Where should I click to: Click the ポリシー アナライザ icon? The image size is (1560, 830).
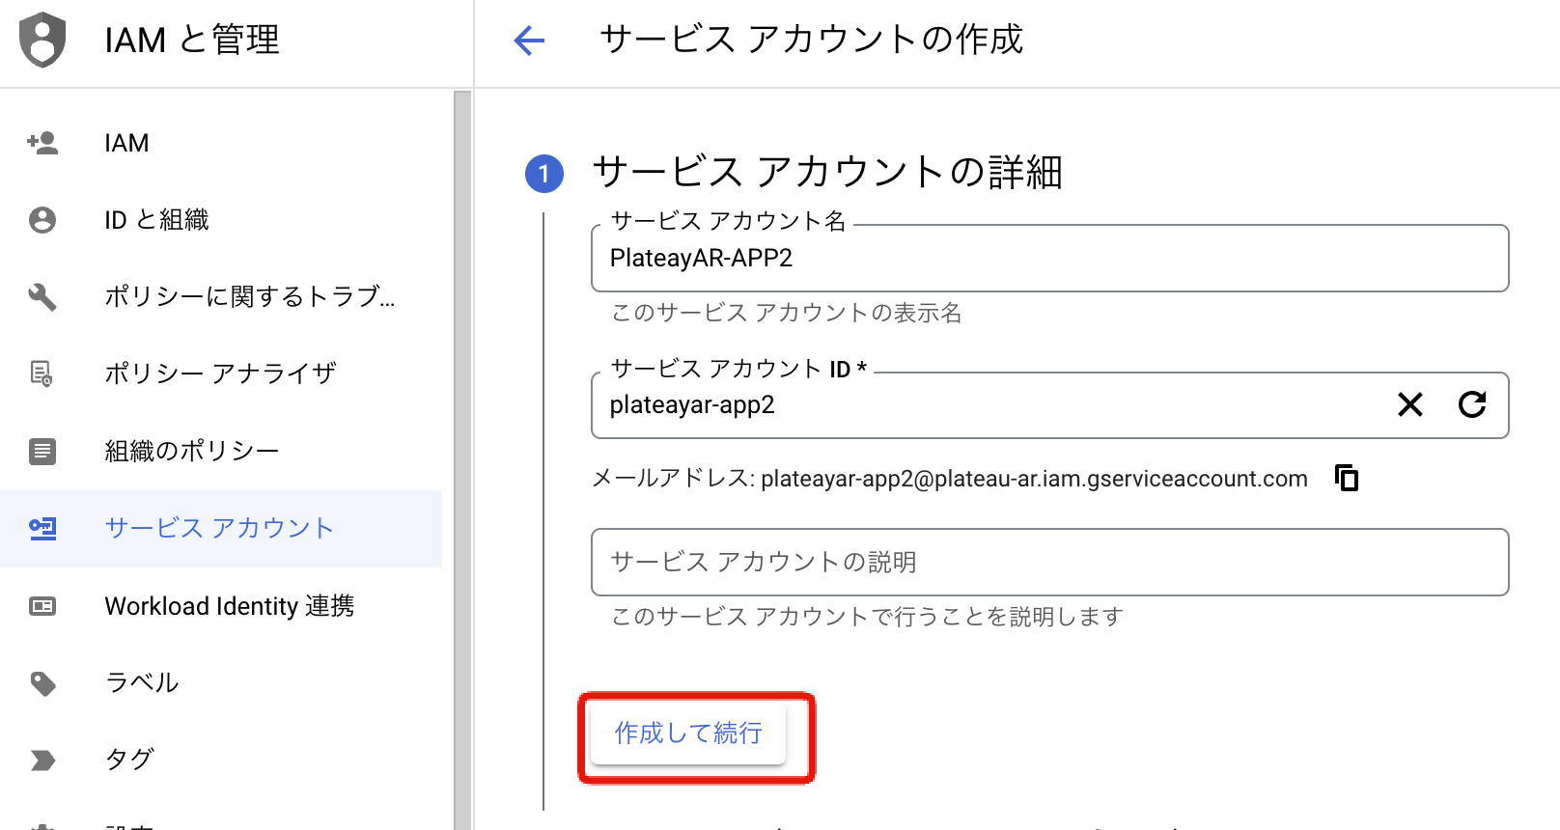point(42,373)
